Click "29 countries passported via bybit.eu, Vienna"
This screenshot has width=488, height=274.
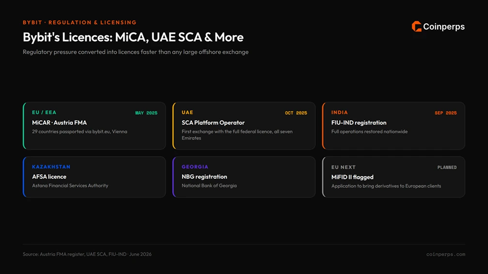tap(79, 132)
